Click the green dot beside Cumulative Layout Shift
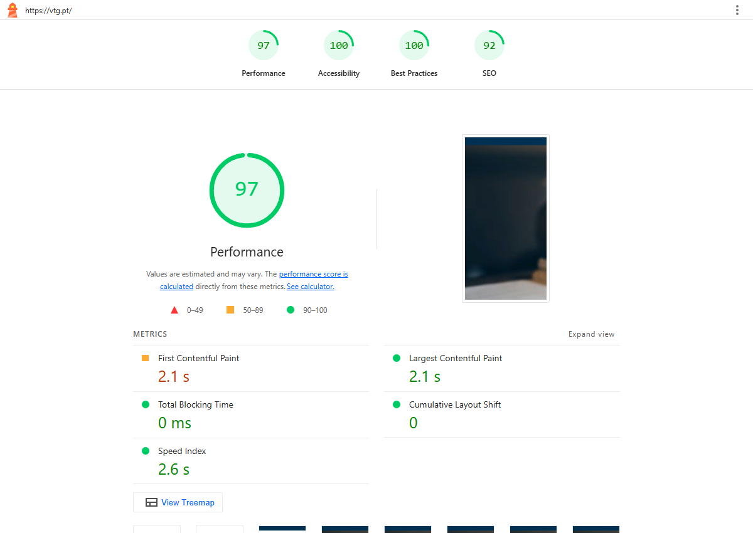This screenshot has width=753, height=533. 397,404
